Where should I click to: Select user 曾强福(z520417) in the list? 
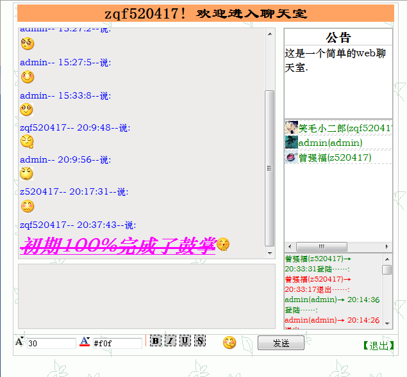pyautogui.click(x=335, y=158)
